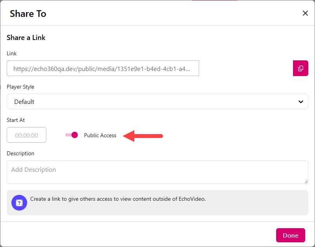Click the Start At time field

tap(26, 135)
